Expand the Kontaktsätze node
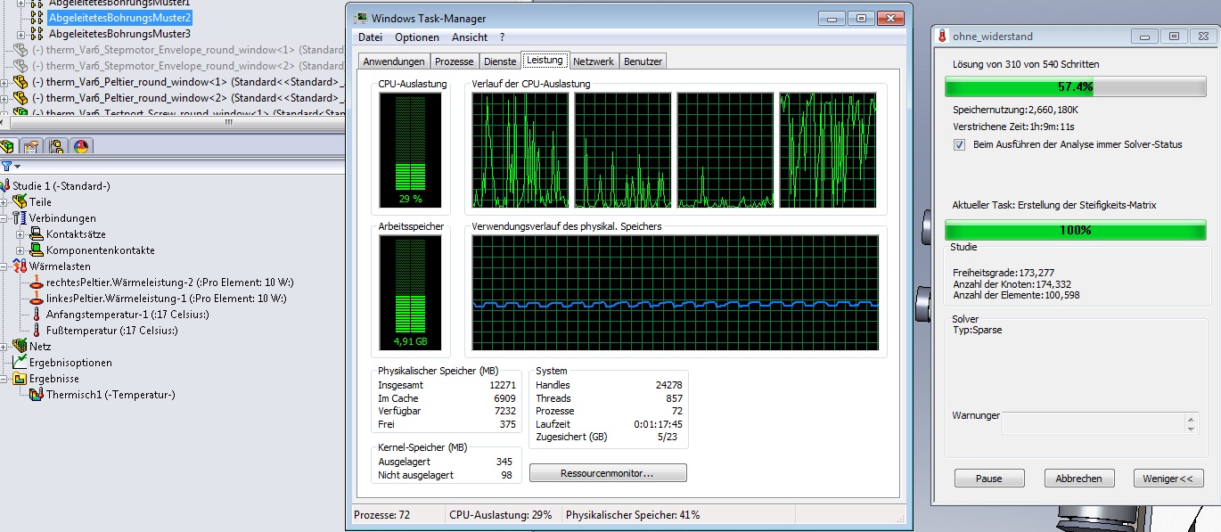Viewport: 1221px width, 532px height. (21, 234)
